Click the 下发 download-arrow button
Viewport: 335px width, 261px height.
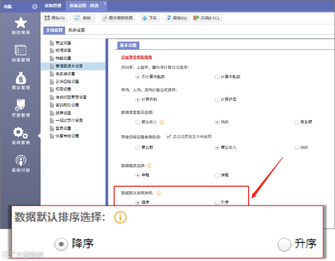150,18
